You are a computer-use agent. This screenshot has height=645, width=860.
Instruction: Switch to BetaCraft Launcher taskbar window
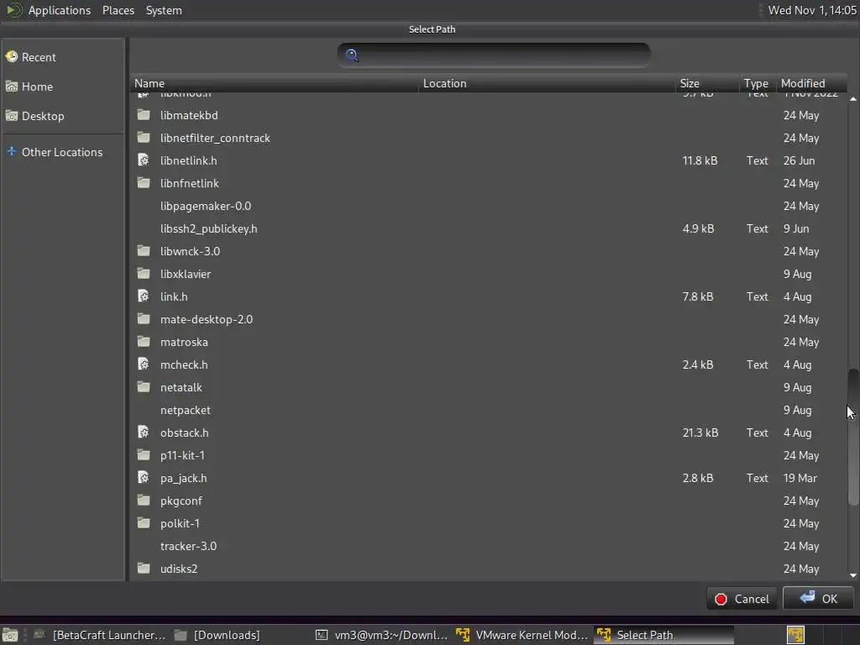pyautogui.click(x=100, y=635)
